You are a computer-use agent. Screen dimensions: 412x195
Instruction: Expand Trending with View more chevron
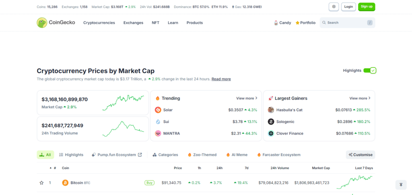256,98
